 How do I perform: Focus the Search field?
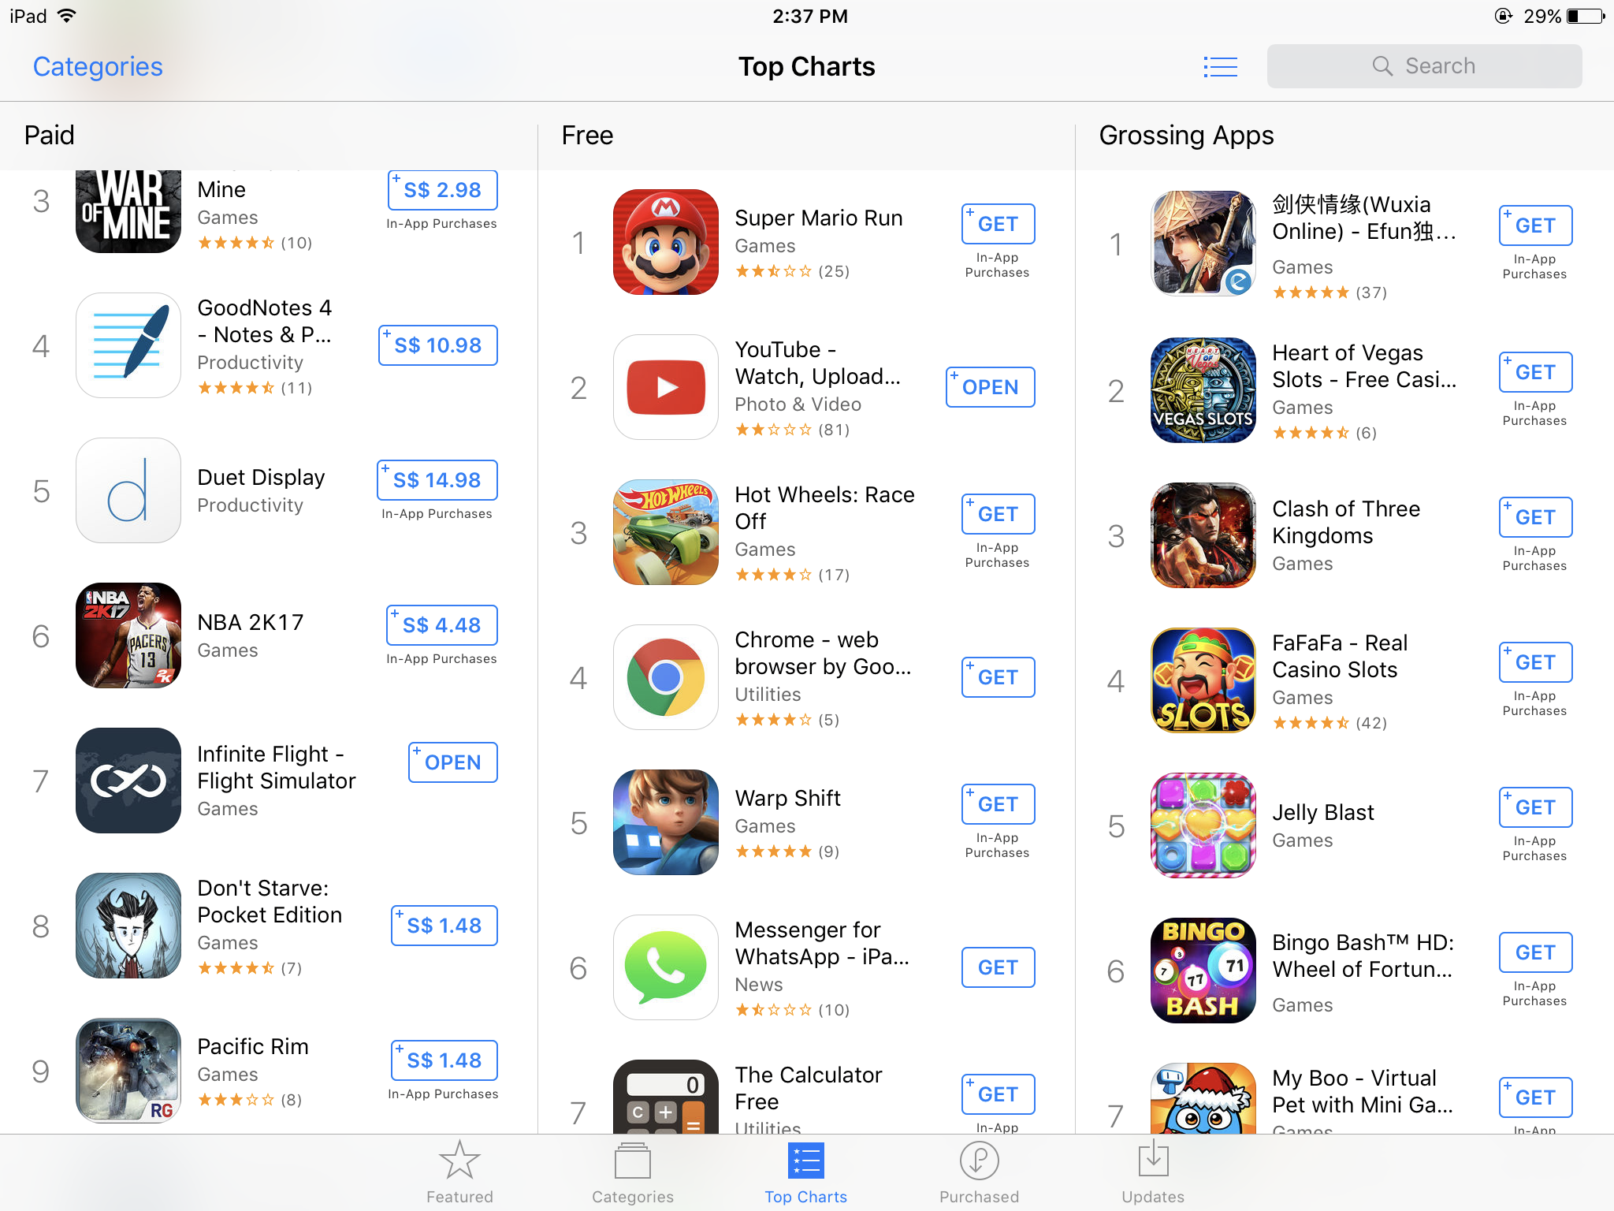click(x=1424, y=66)
